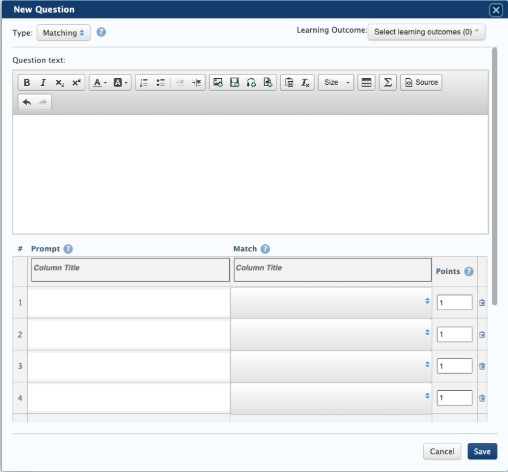Image resolution: width=508 pixels, height=472 pixels.
Task: Delete row 1 with trash icon
Action: click(482, 302)
